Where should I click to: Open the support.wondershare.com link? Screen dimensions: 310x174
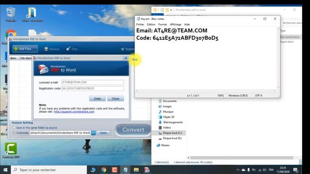(74, 112)
